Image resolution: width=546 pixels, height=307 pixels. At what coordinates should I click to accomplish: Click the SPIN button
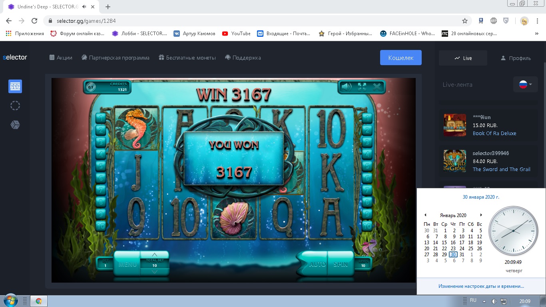[341, 264]
